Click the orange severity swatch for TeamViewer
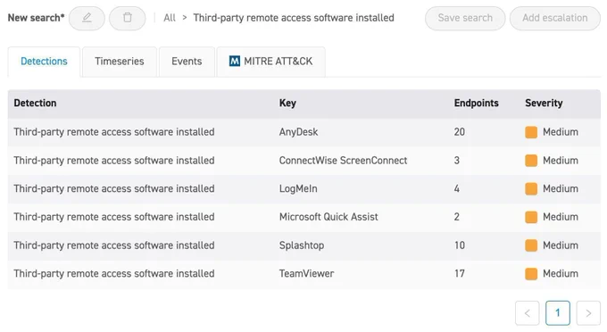The height and width of the screenshot is (332, 607). 531,274
